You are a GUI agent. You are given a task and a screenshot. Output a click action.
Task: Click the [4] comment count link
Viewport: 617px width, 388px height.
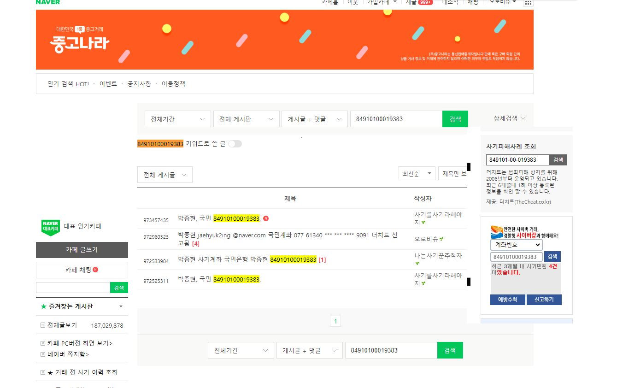click(196, 243)
